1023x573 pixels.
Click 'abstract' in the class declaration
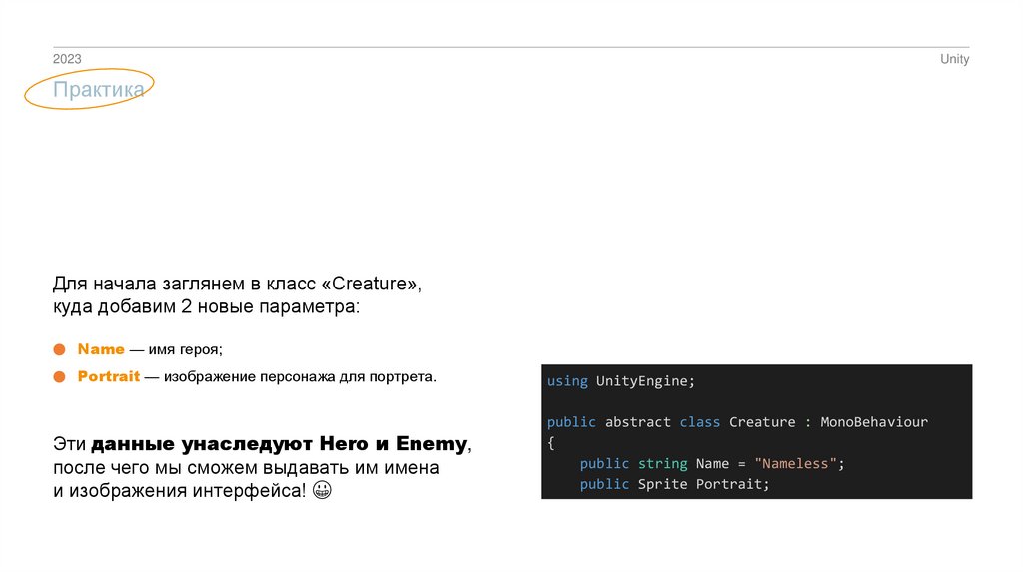(638, 422)
